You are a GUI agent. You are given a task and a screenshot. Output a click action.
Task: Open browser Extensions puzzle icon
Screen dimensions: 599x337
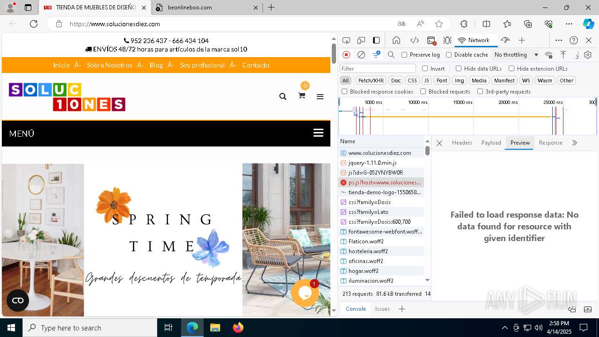coord(464,24)
